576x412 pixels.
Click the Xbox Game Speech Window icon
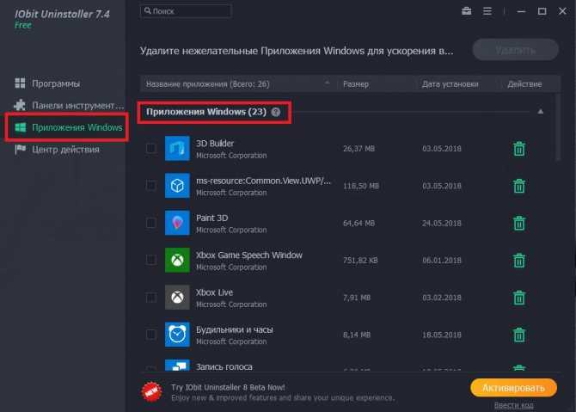(x=177, y=260)
